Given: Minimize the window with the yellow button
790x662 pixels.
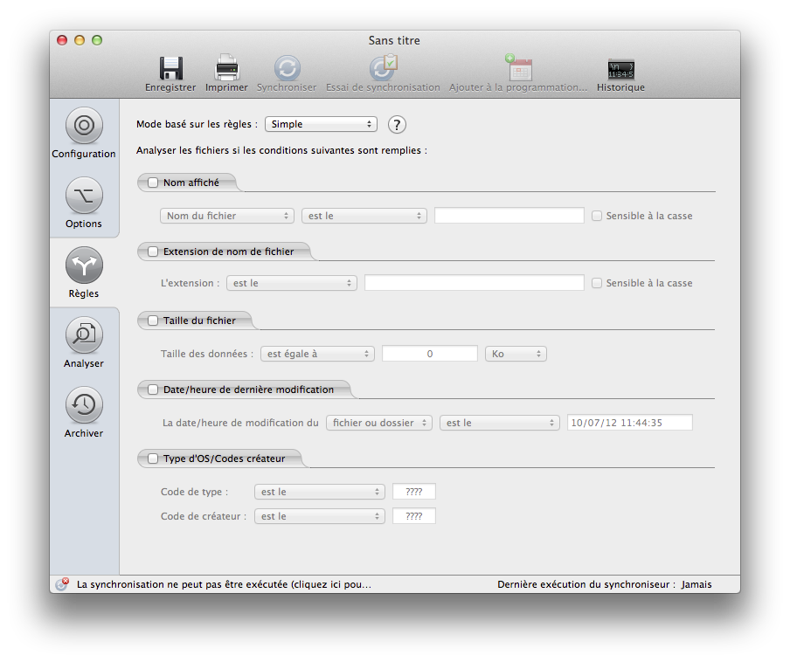Looking at the screenshot, I should (80, 40).
